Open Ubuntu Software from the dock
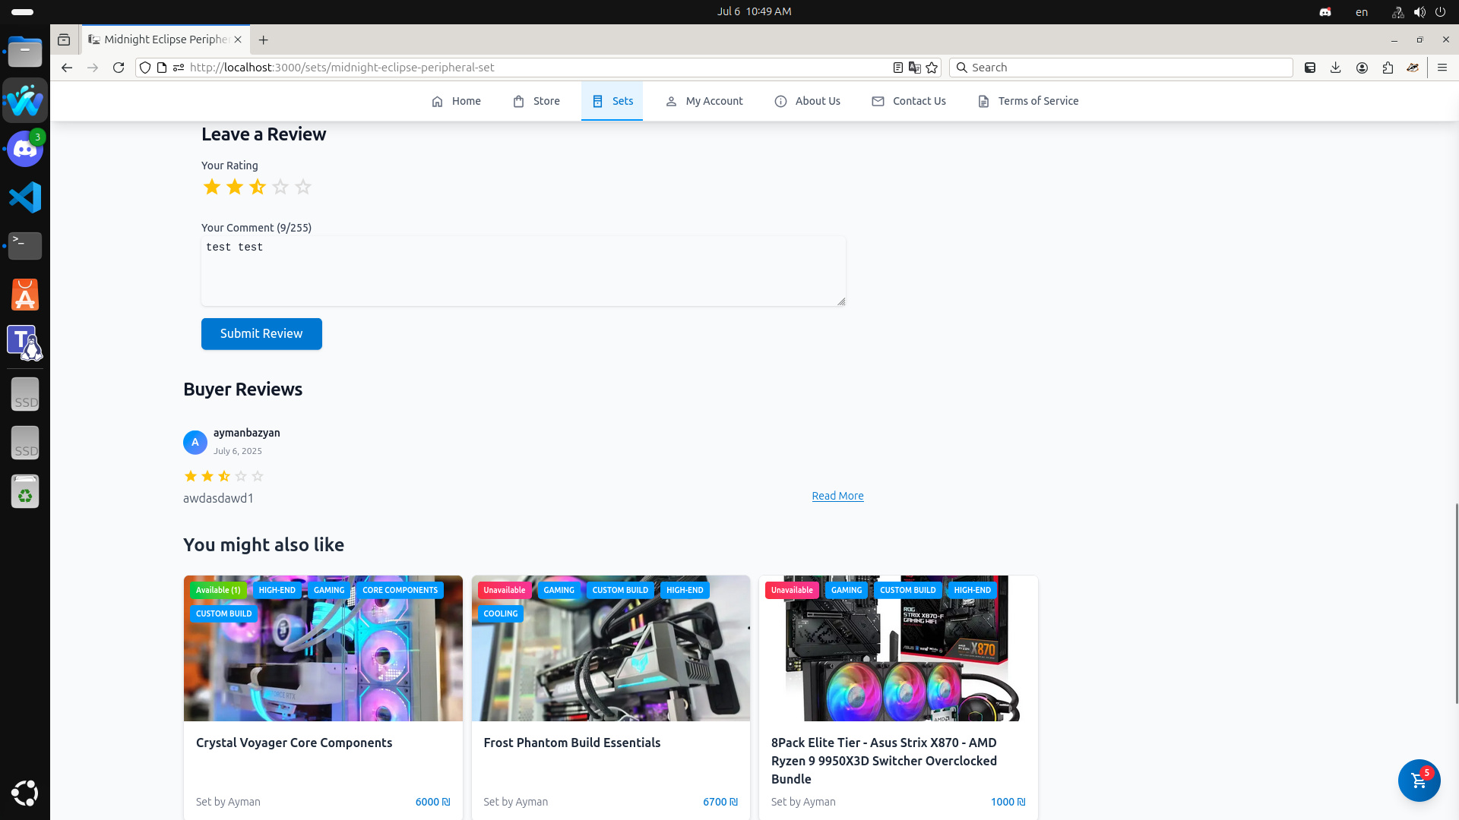This screenshot has height=820, width=1459. point(25,295)
